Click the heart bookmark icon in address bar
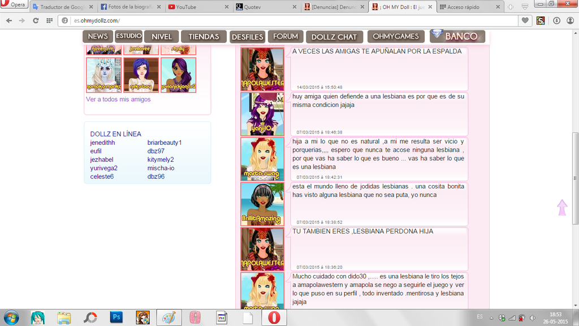The width and height of the screenshot is (579, 326). pos(525,20)
